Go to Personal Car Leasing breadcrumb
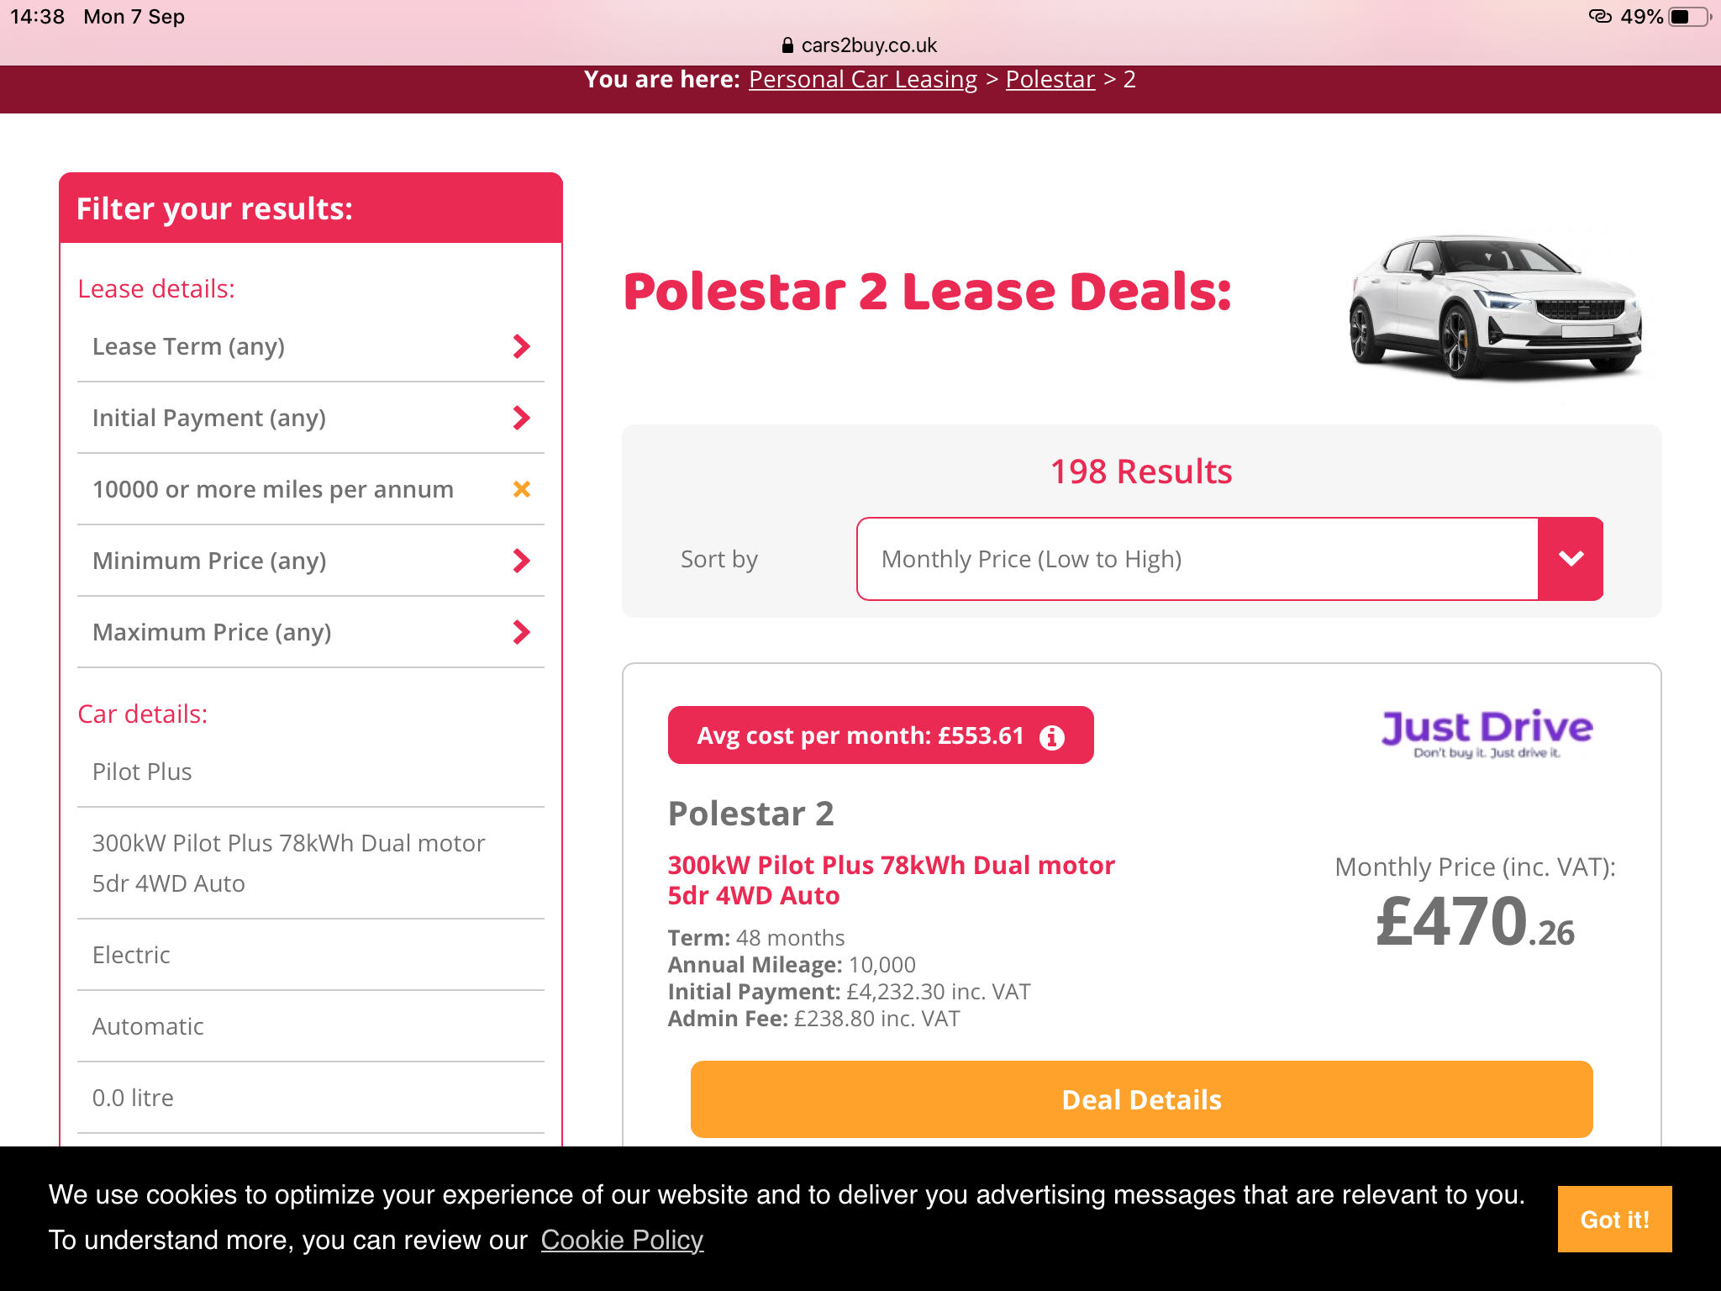The width and height of the screenshot is (1721, 1291). coord(863,79)
